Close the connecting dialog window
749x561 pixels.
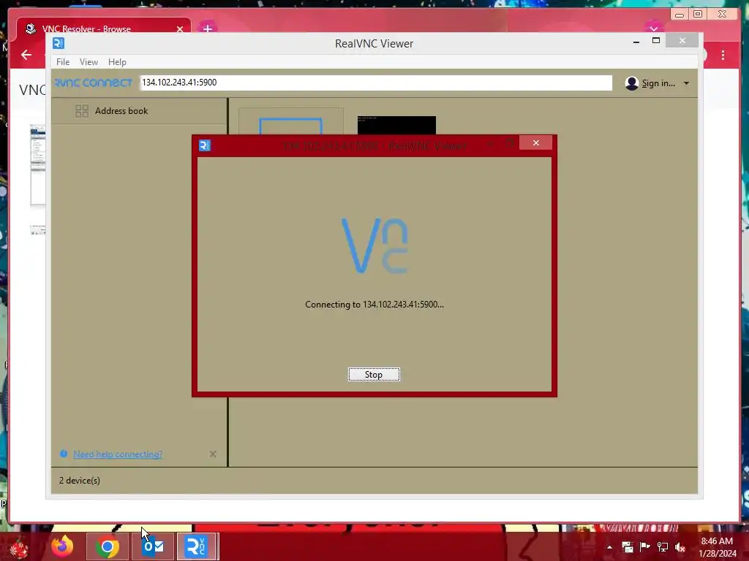pos(535,142)
